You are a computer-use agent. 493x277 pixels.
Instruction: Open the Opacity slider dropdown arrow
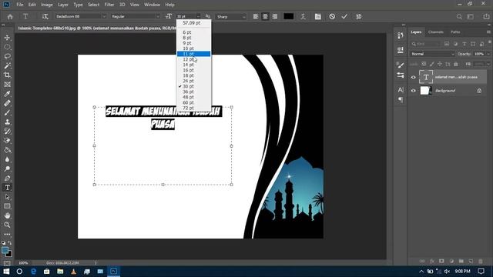click(x=488, y=54)
